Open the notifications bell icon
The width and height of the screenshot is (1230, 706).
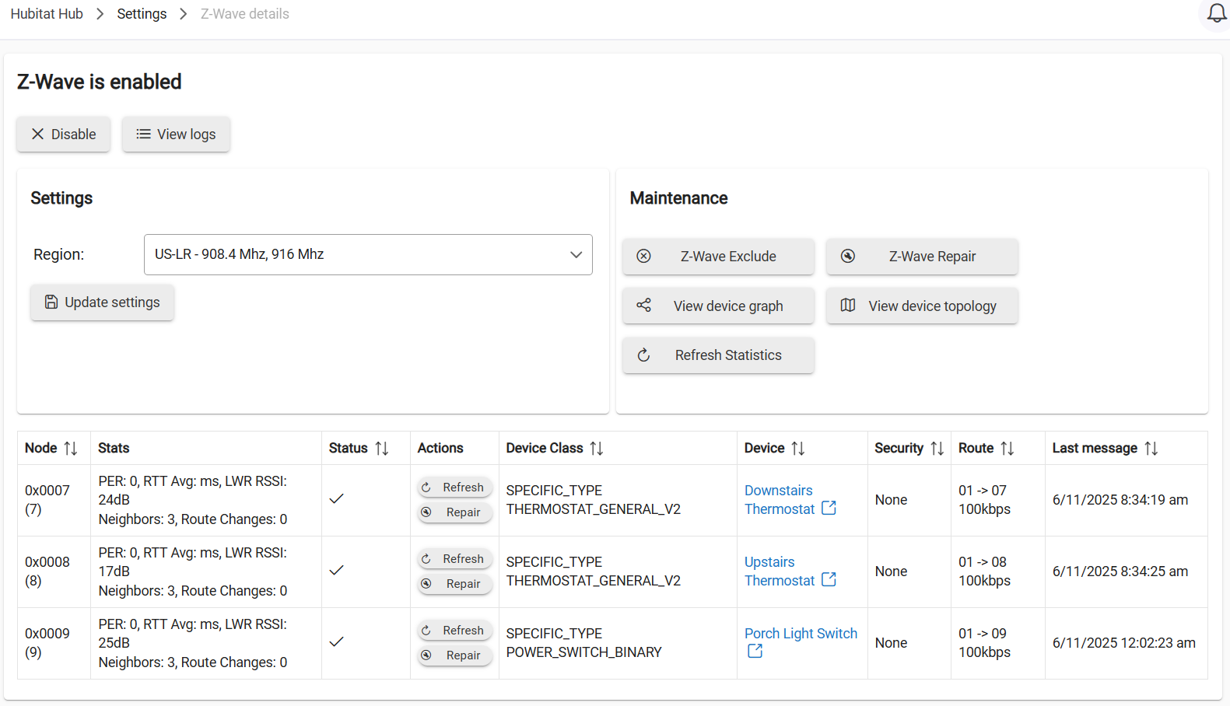tap(1217, 13)
